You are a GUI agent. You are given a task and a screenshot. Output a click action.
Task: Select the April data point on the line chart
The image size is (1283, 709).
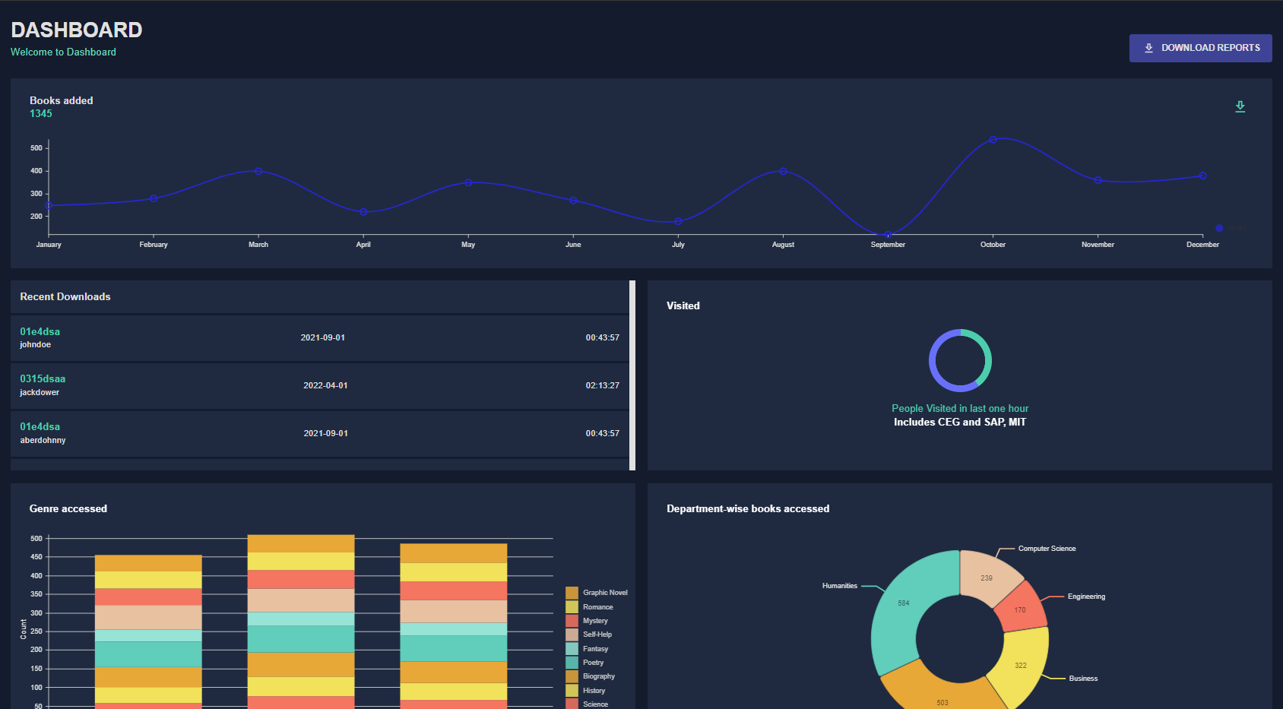(363, 212)
